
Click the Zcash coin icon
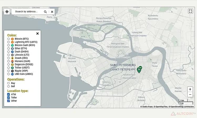pos(12,58)
